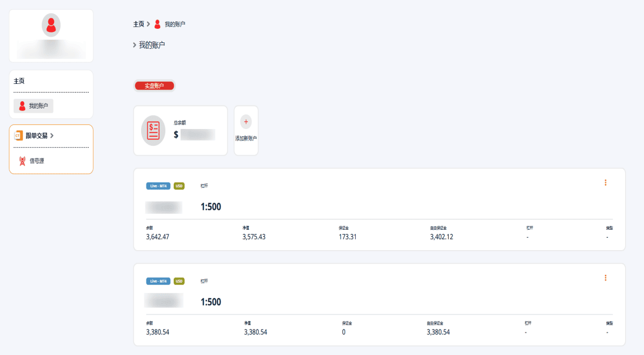Open 信号源 in the sidebar
The width and height of the screenshot is (644, 355).
point(37,161)
